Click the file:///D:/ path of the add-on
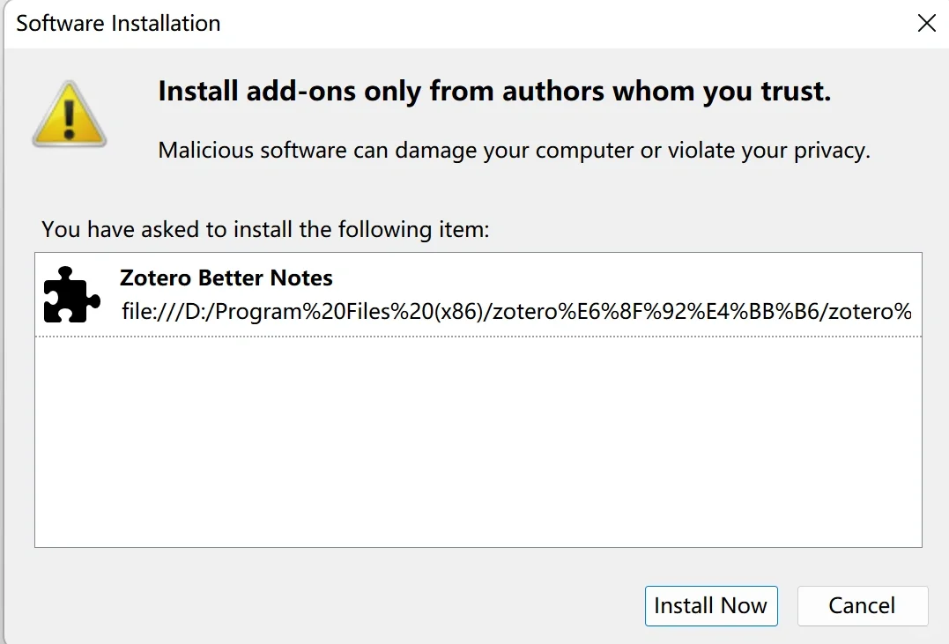The width and height of the screenshot is (949, 644). pyautogui.click(x=516, y=311)
